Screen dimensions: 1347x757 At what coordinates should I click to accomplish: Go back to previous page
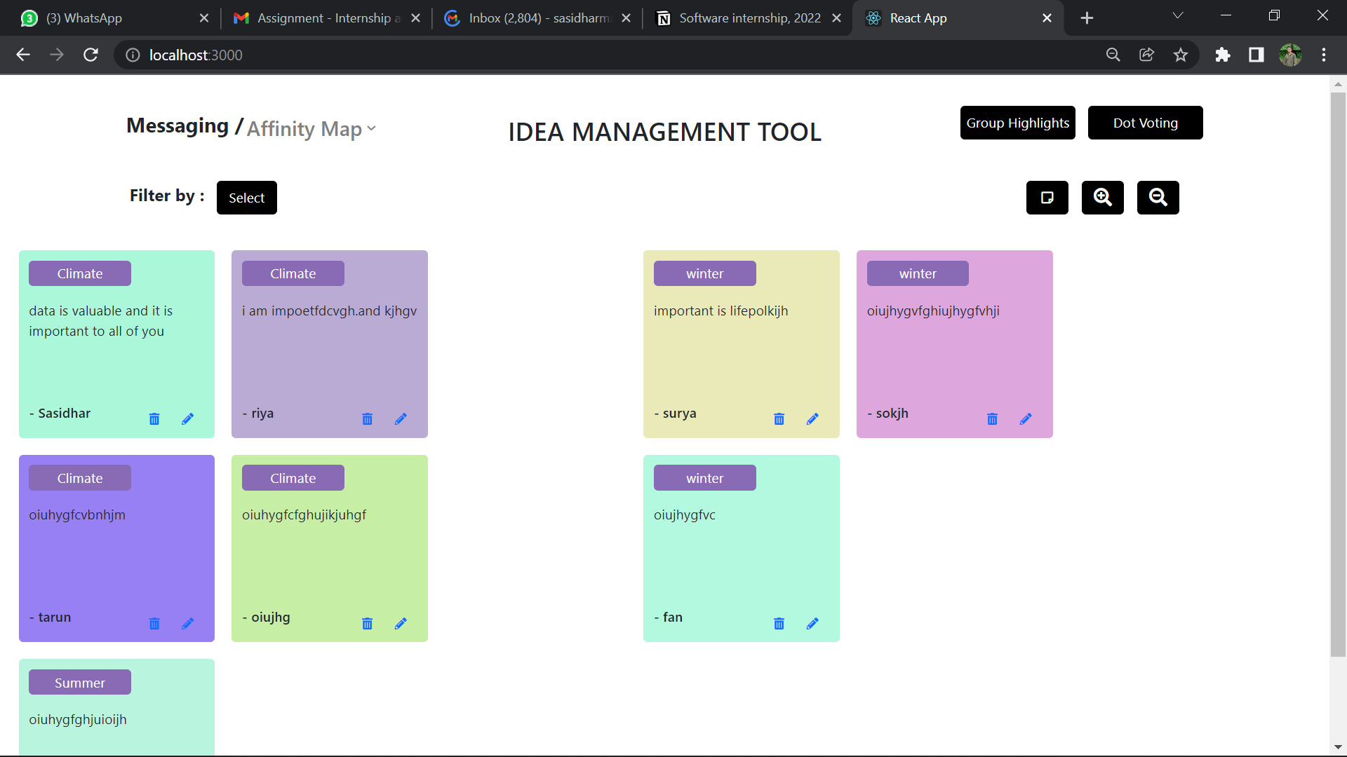pyautogui.click(x=23, y=55)
